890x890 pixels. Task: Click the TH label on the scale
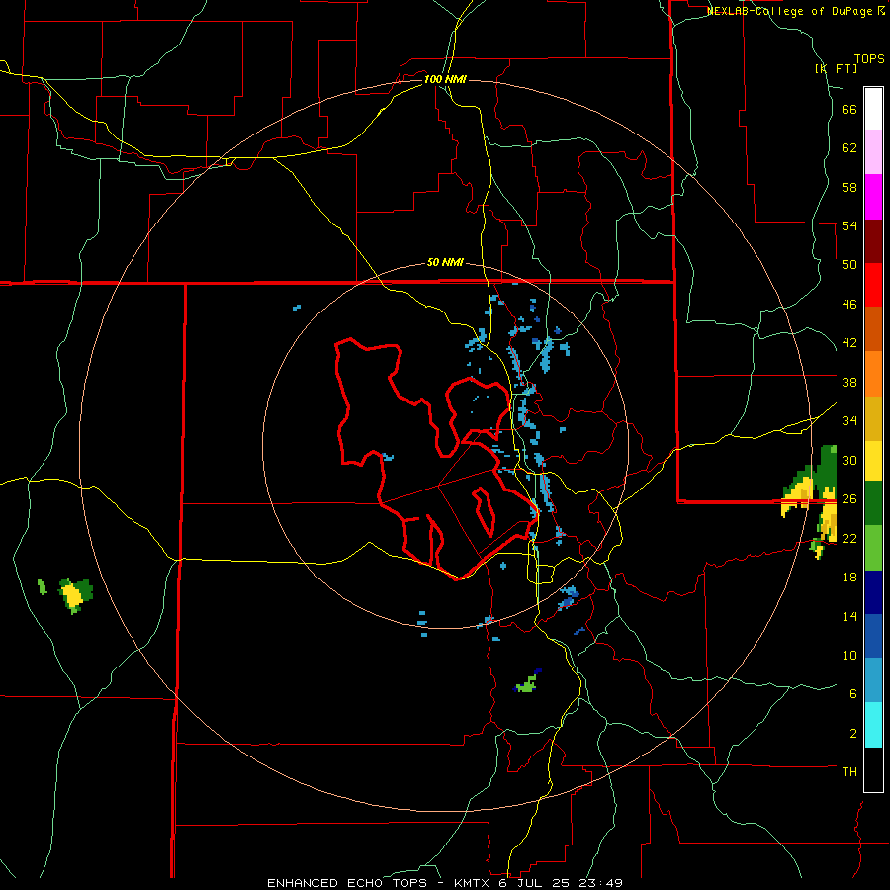click(x=849, y=772)
